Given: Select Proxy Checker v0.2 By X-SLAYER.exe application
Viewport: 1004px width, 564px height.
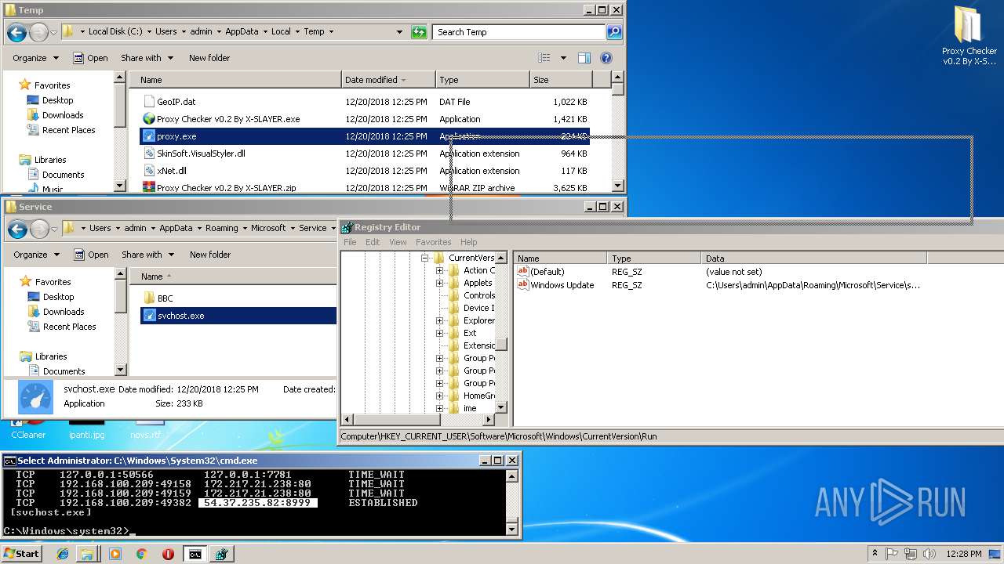Looking at the screenshot, I should (228, 119).
